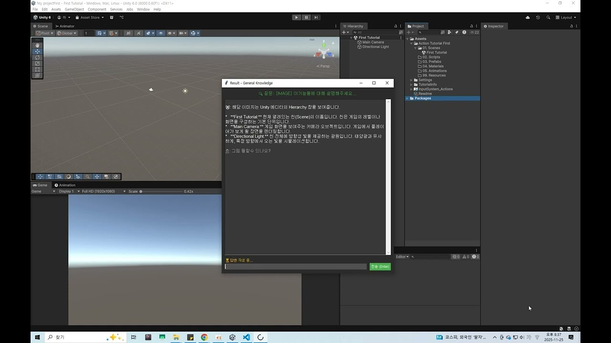611x343 pixels.
Task: Select the Move tool in the left toolbar
Action: 37,51
